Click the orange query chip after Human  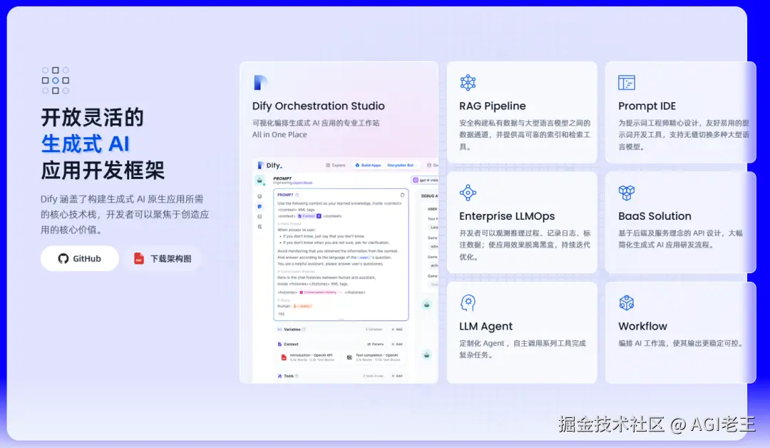pos(302,306)
